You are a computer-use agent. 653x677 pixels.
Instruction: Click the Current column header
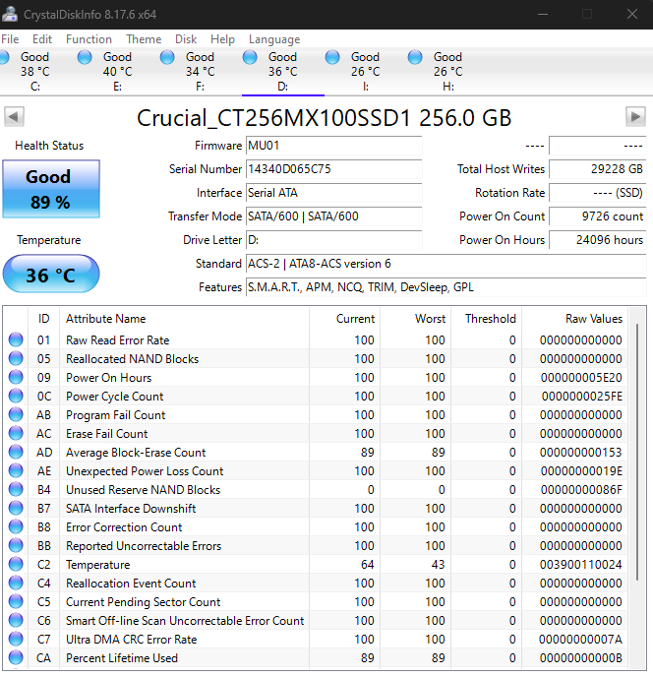pyautogui.click(x=345, y=319)
